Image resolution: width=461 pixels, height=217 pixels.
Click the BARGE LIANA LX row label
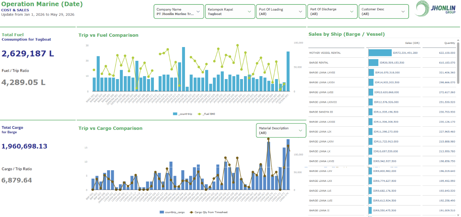(319, 151)
